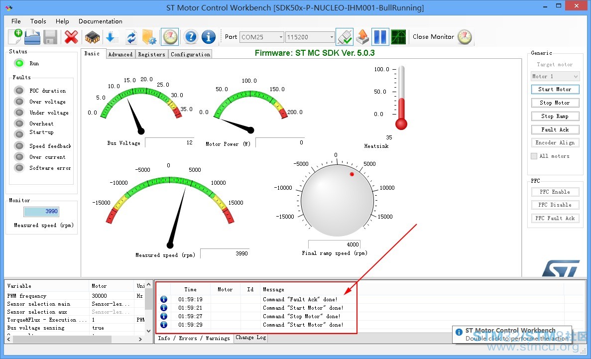Click info icon of the 01:59:21 log row
Screen dimensions: 591x359
pos(164,308)
